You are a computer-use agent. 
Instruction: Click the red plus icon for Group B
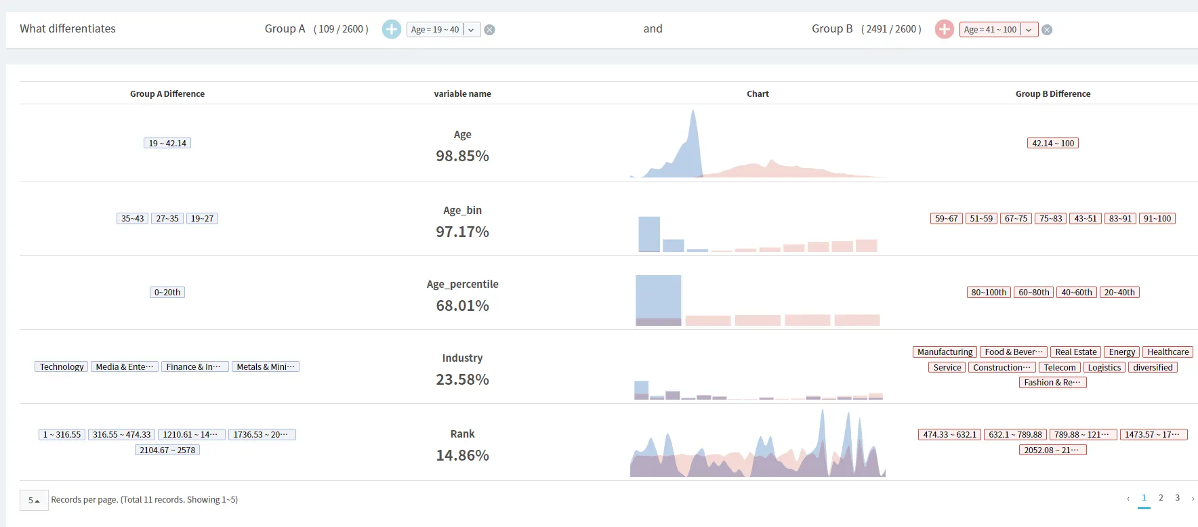(x=944, y=29)
